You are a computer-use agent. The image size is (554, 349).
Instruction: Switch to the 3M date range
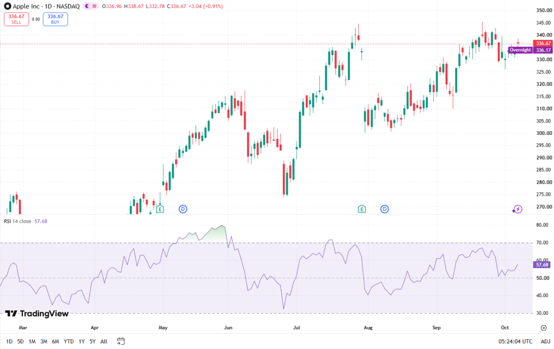click(43, 341)
